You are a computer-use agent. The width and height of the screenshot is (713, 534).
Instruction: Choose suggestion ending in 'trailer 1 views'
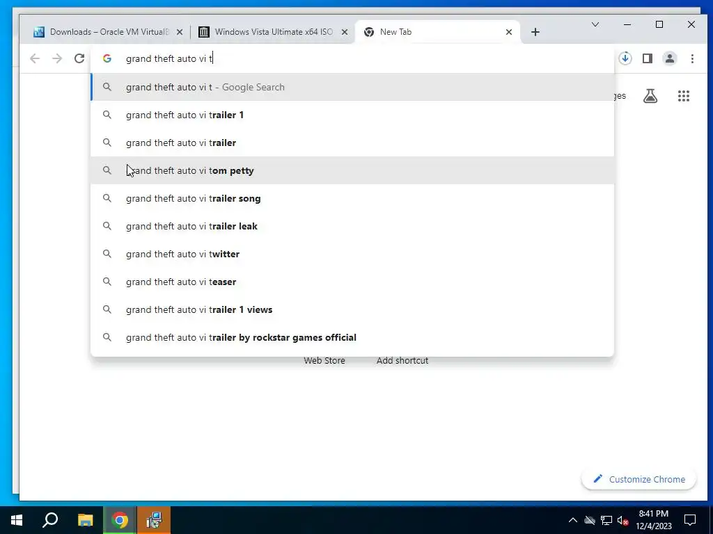pos(352,309)
